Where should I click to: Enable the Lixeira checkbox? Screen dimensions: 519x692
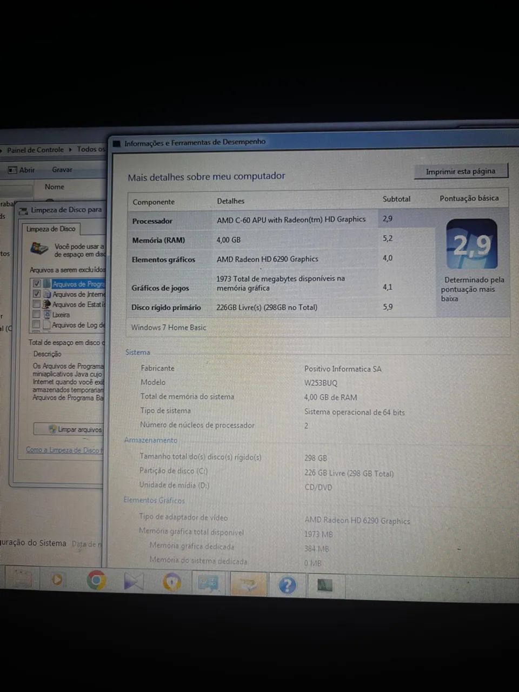click(36, 315)
